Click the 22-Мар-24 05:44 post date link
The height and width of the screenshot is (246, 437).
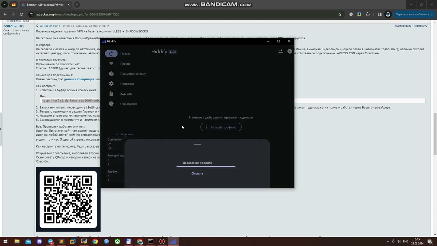(50, 26)
